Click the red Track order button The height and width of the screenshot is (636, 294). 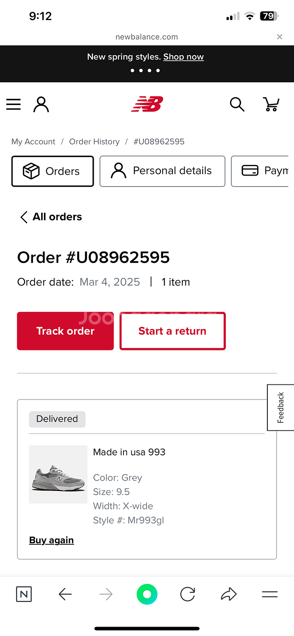[65, 331]
